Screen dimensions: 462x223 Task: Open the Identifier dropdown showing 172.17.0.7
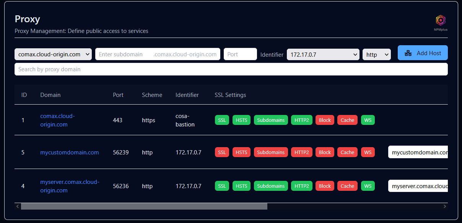click(323, 54)
